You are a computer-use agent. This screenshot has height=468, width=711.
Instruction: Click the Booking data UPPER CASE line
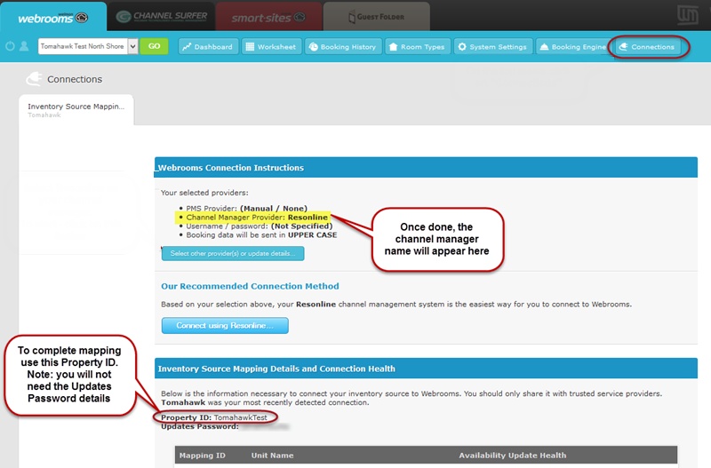point(261,234)
